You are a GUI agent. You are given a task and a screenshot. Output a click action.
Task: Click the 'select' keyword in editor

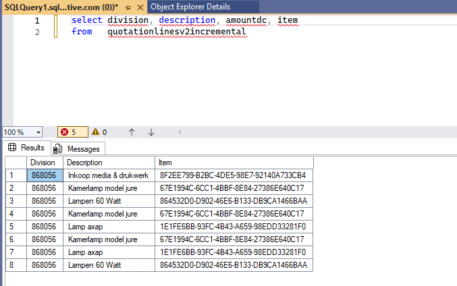click(87, 20)
